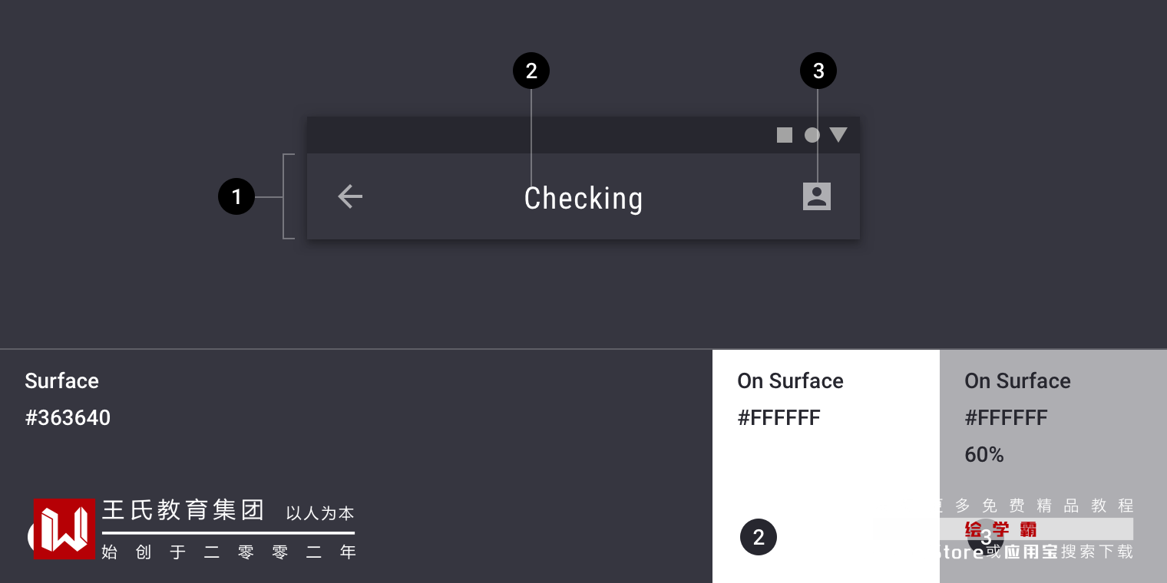
Task: Click the red W logo of 王氏教育集团
Action: (x=64, y=529)
